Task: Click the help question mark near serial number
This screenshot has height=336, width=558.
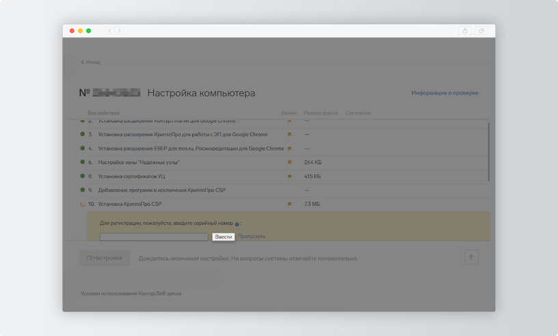Action: [237, 224]
